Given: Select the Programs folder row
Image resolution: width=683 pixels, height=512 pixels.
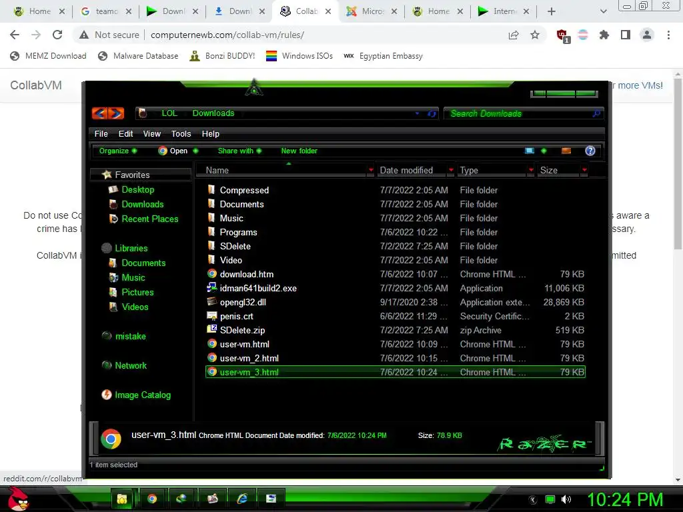Looking at the screenshot, I should tap(395, 232).
